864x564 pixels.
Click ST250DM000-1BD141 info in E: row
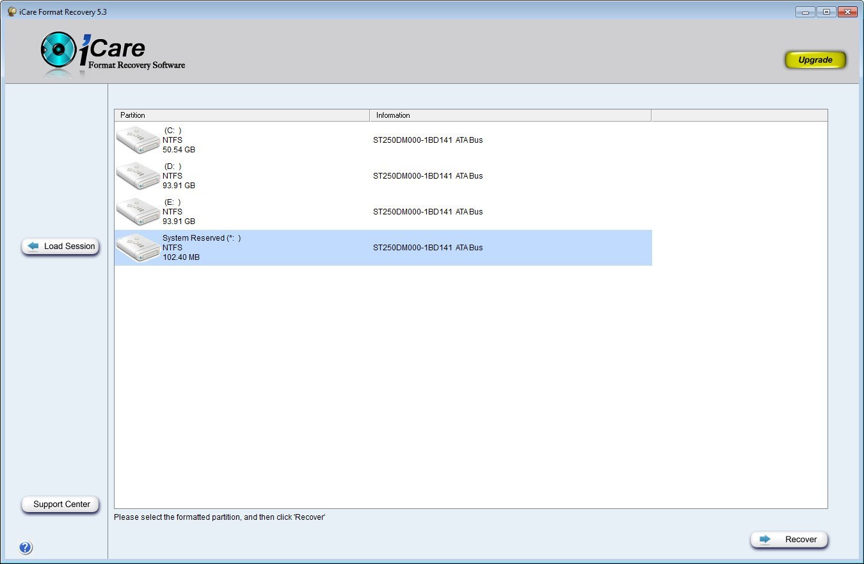428,212
